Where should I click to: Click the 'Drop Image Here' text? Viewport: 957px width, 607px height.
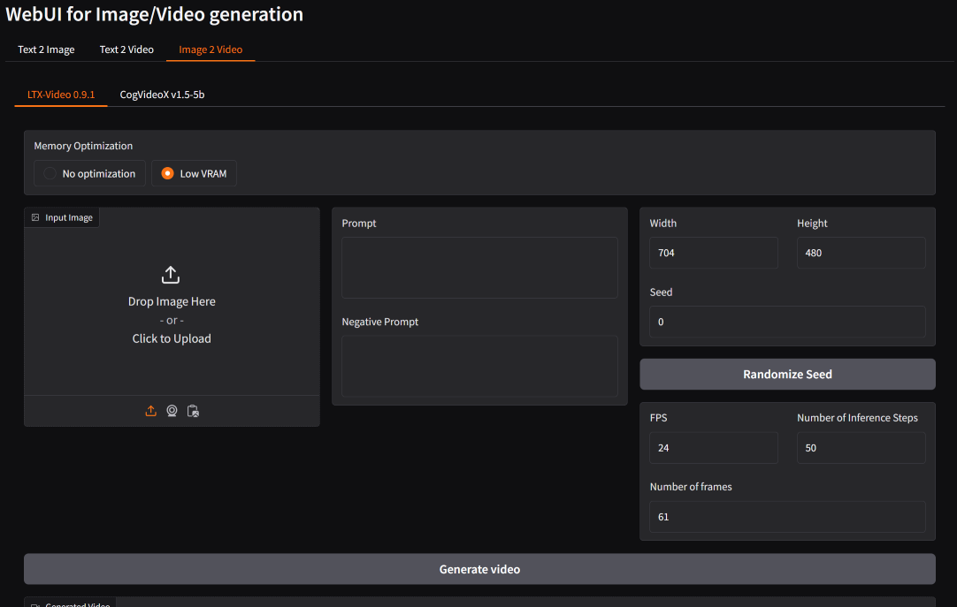172,301
